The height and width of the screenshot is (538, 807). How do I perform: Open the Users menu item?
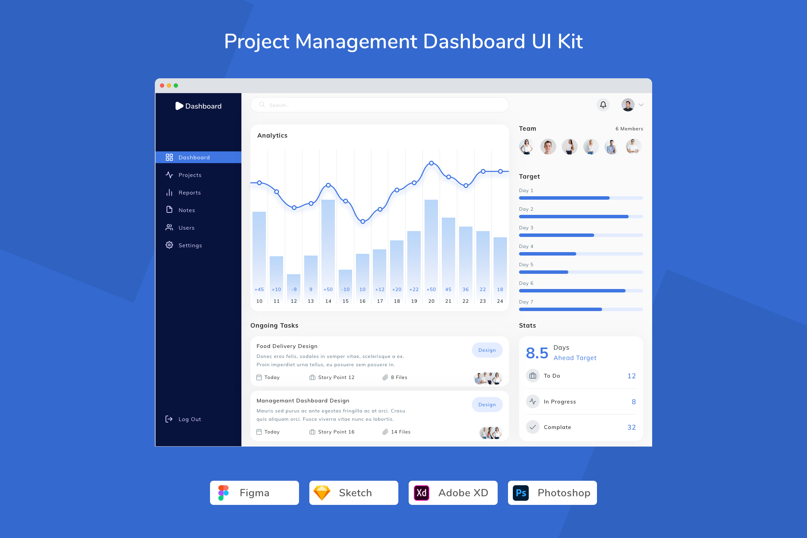tap(198, 228)
